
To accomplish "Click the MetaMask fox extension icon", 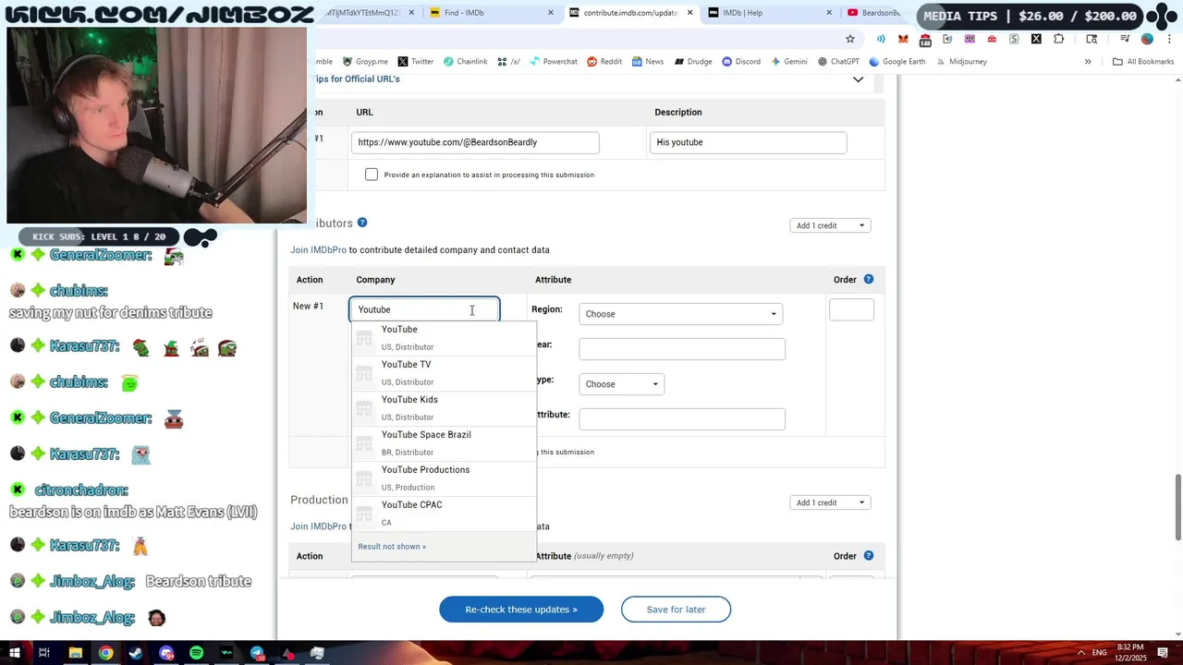I will point(903,39).
